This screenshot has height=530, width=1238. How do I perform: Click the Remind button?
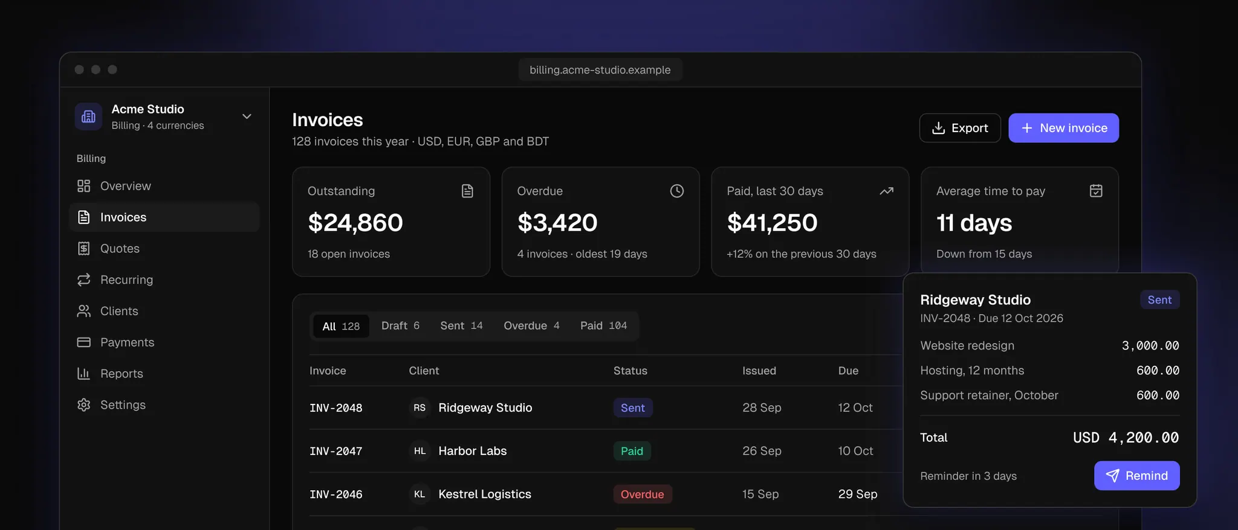tap(1136, 476)
